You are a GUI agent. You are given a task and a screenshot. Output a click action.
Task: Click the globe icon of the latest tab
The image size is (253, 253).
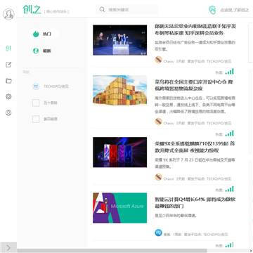(36, 51)
